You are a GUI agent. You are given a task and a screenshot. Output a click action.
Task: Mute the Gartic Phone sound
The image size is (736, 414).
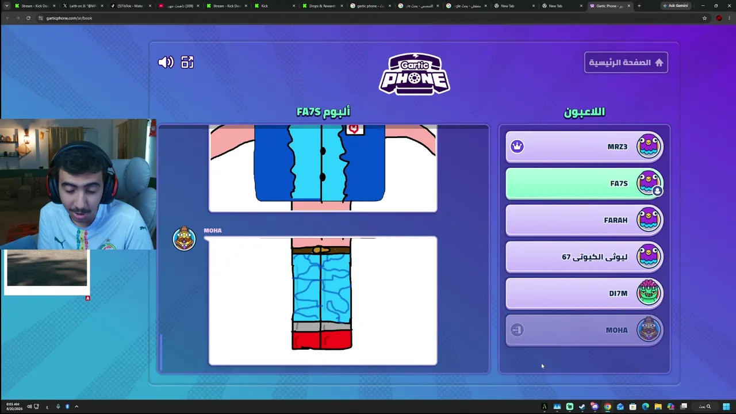click(166, 62)
